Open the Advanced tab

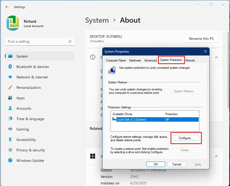[150, 60]
